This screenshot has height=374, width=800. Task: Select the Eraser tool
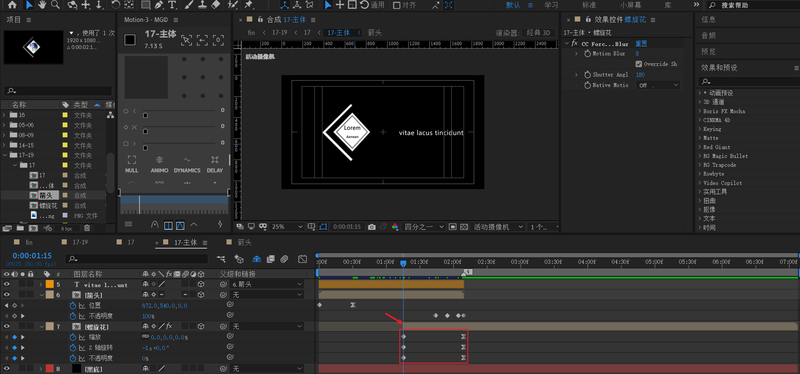click(x=216, y=5)
